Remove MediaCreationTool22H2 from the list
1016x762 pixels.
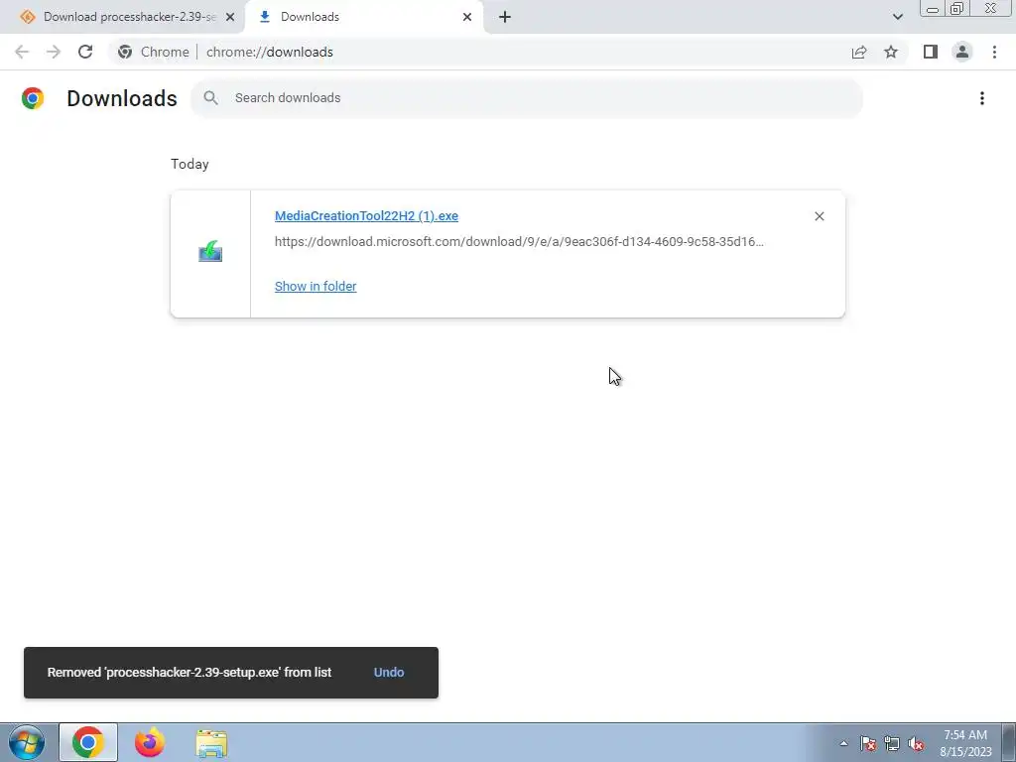pos(819,216)
